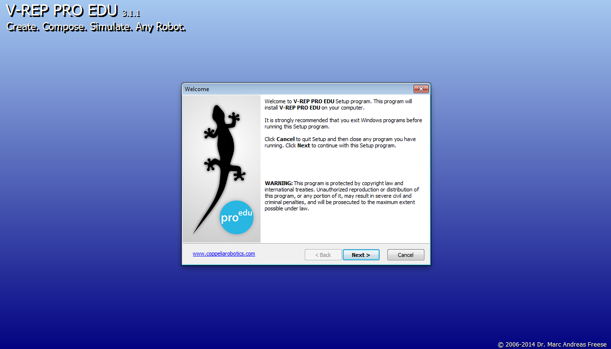This screenshot has height=349, width=611.
Task: Click the bold WARNING: label
Action: (x=279, y=183)
